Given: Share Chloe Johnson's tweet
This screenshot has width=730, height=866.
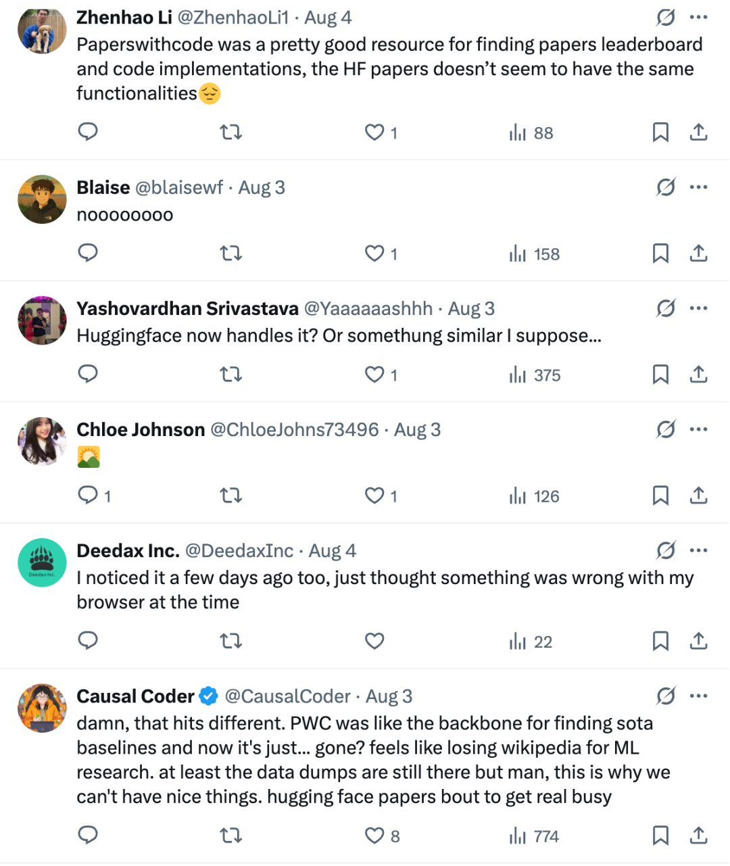Looking at the screenshot, I should (x=698, y=496).
